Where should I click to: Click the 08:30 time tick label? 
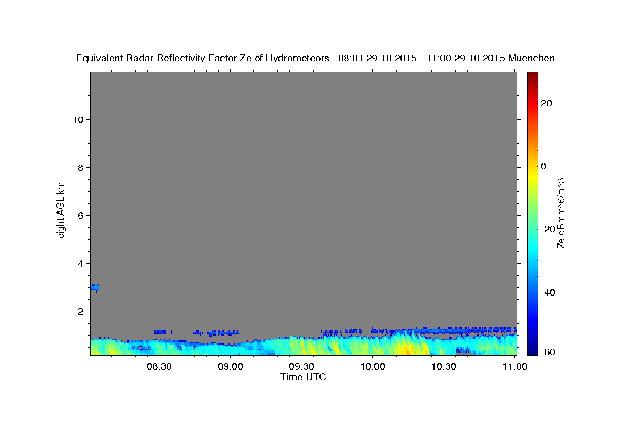pyautogui.click(x=160, y=367)
